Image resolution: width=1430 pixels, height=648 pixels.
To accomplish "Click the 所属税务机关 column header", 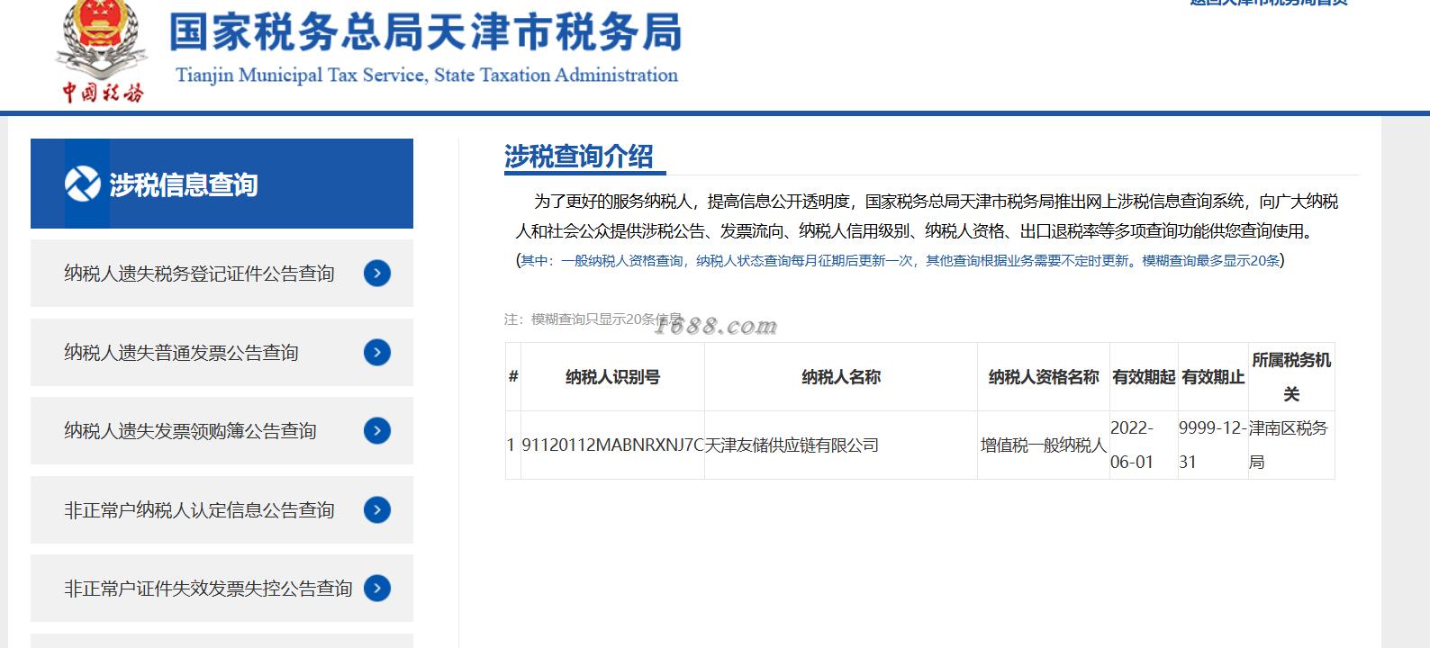I will click(1291, 377).
